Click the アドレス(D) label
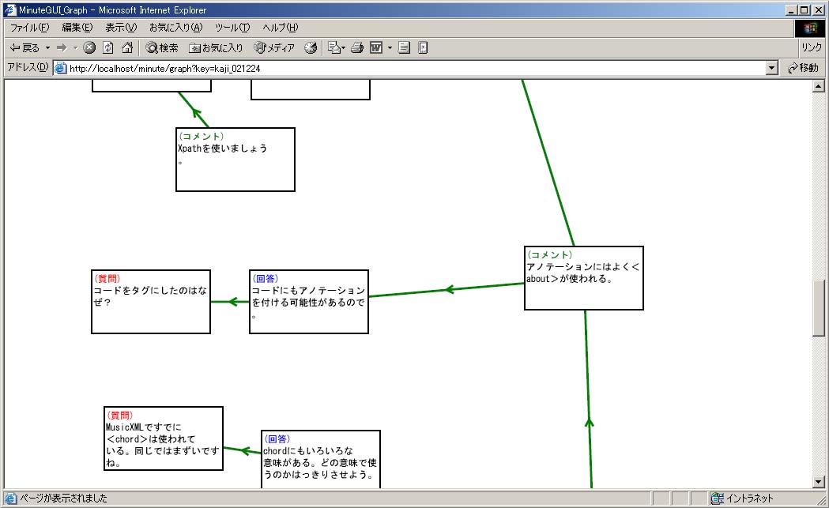This screenshot has height=508, width=829. point(28,68)
